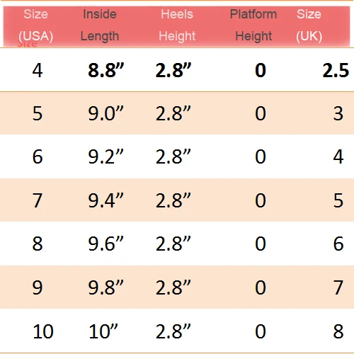Click the 9.8" inside length value
The height and width of the screenshot is (354, 354).
point(105,287)
